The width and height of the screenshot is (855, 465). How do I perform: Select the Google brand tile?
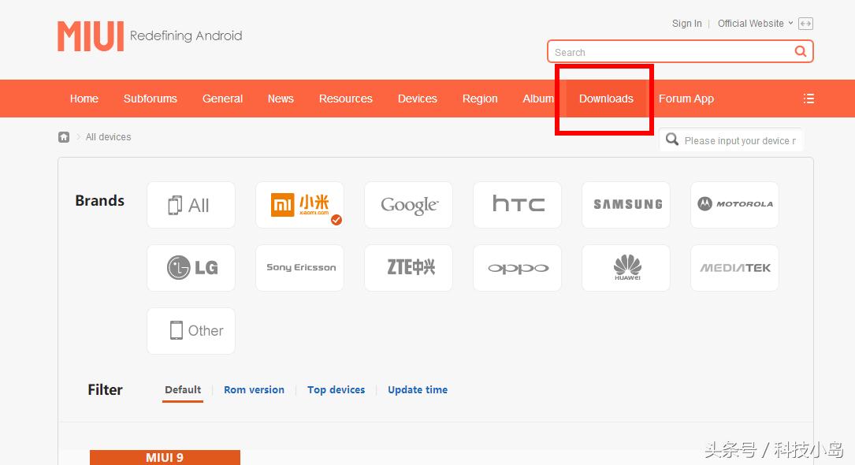(408, 205)
